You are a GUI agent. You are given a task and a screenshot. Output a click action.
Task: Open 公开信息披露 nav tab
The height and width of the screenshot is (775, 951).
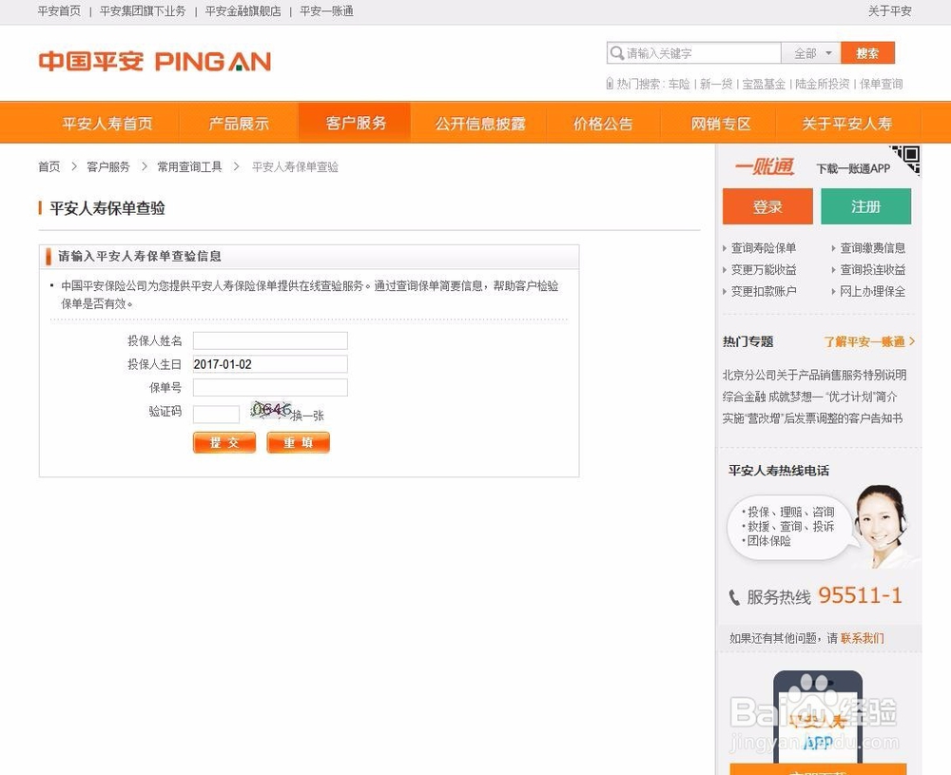pyautogui.click(x=479, y=124)
